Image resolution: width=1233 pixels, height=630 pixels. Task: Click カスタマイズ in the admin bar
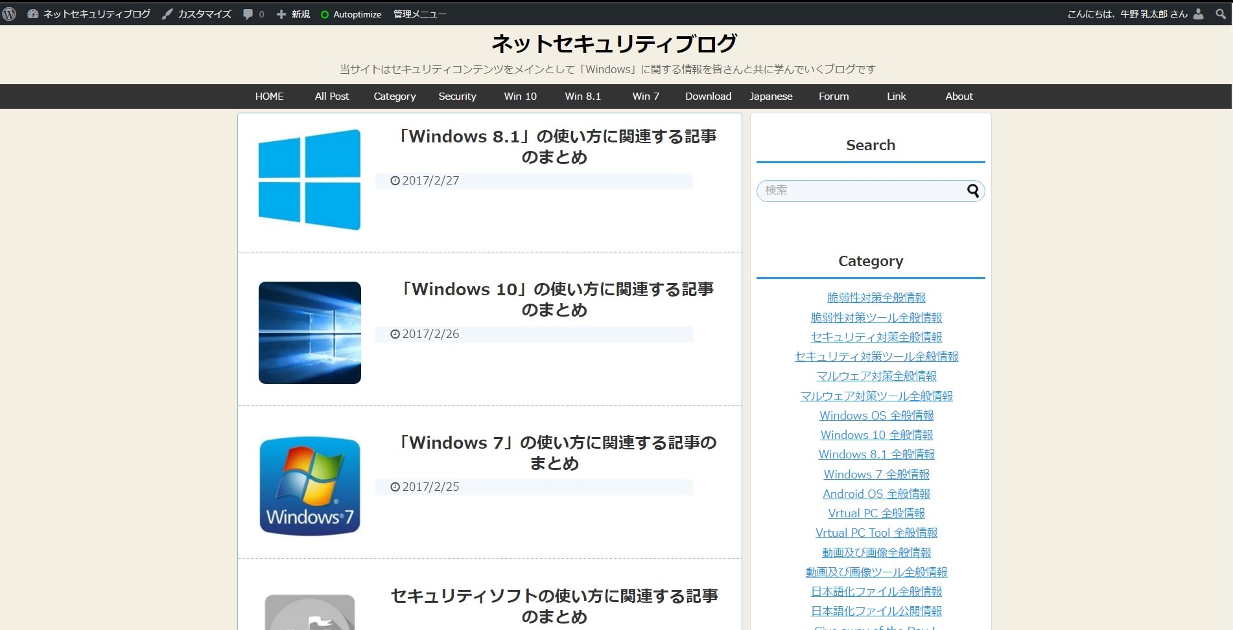click(x=204, y=14)
